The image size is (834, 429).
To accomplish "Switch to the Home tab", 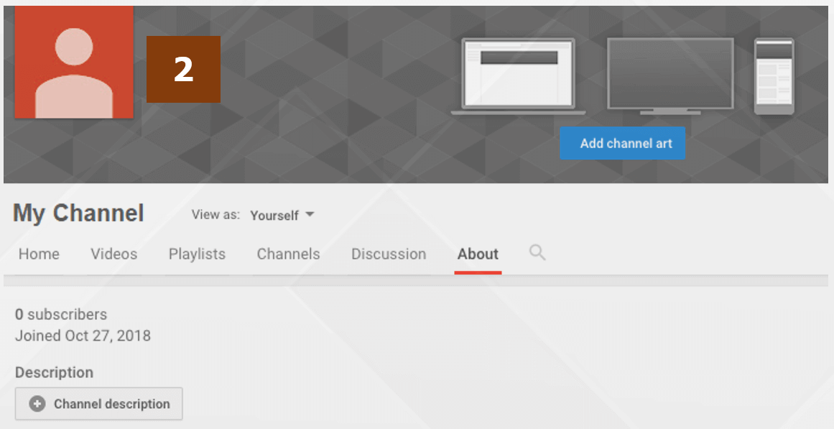I will click(39, 254).
